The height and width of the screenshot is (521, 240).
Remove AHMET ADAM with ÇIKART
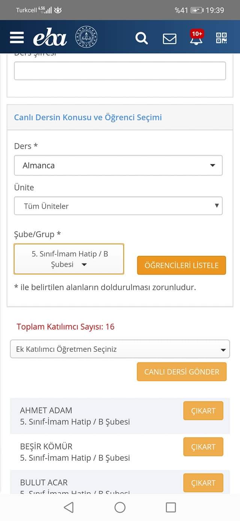tap(203, 411)
